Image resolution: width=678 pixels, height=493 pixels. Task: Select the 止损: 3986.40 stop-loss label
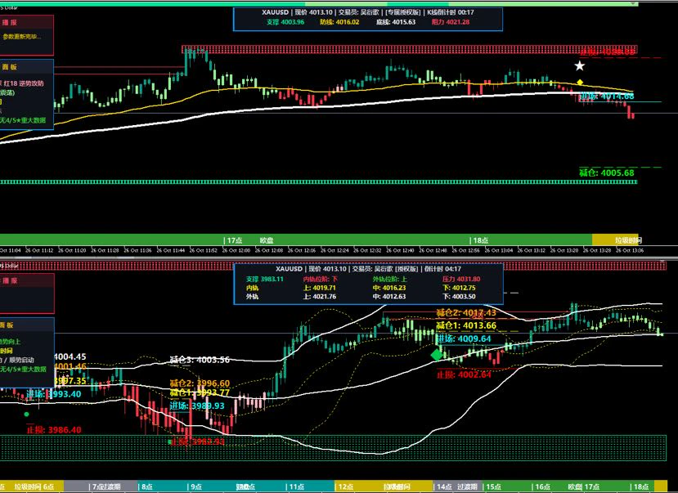(54, 430)
